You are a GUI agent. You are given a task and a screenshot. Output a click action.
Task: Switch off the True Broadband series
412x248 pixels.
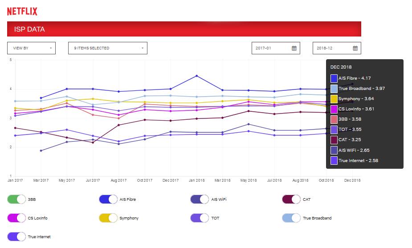pyautogui.click(x=291, y=218)
